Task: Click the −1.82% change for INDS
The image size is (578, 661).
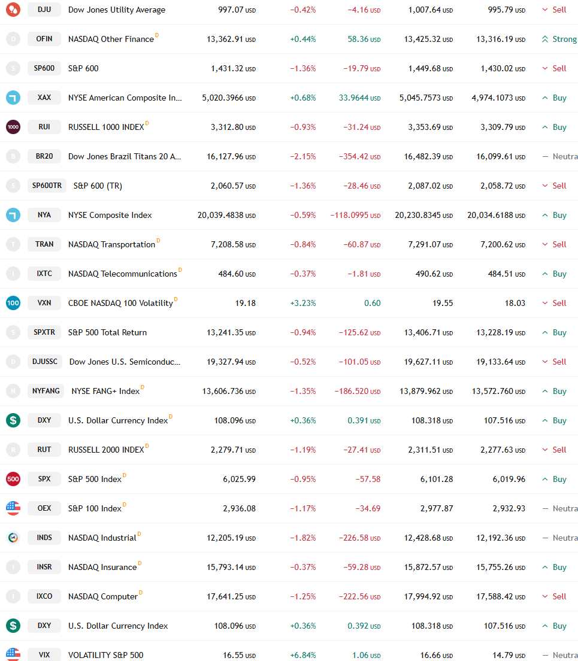Action: tap(302, 538)
